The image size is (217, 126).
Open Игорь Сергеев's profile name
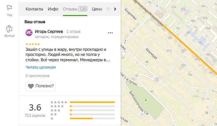click(49, 32)
